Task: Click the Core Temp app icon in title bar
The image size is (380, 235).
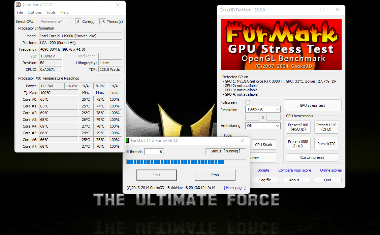Action: point(18,5)
